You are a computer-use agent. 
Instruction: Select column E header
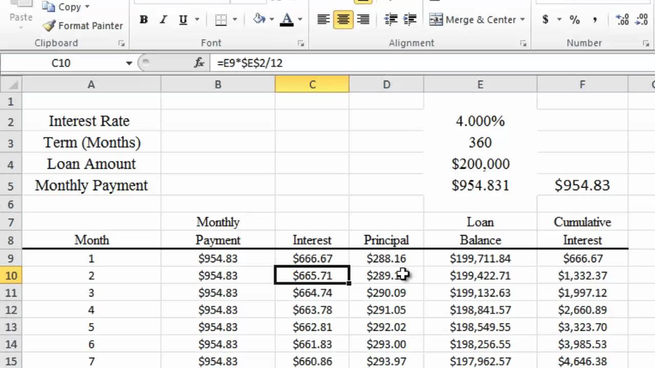click(x=480, y=84)
